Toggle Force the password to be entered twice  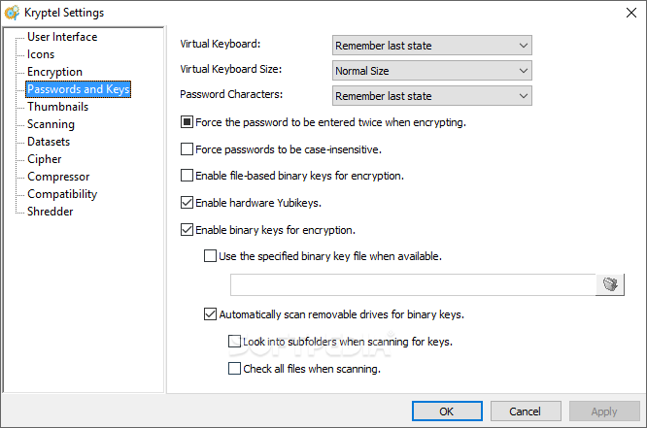(187, 122)
